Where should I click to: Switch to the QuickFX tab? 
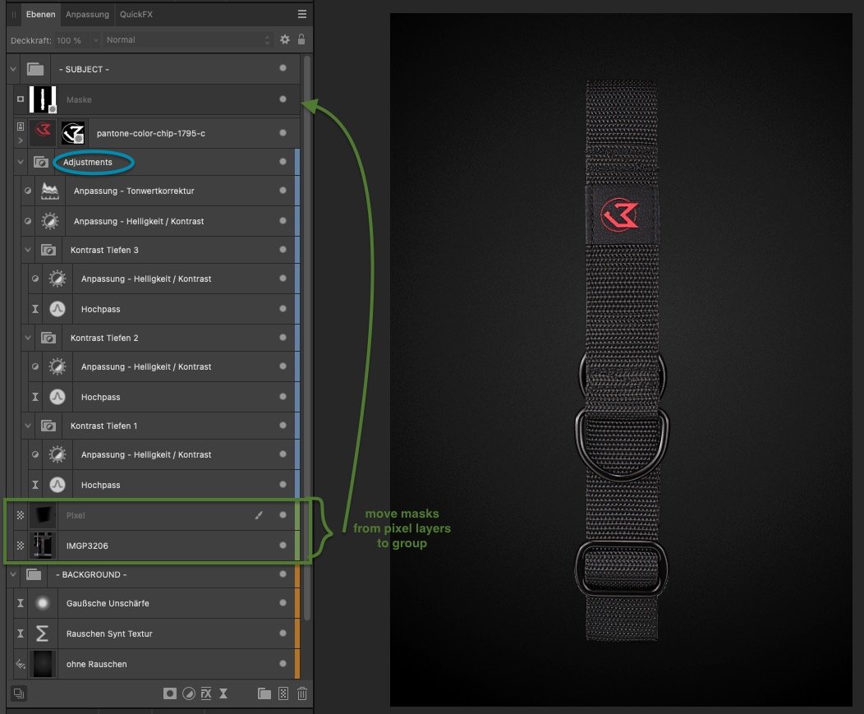click(136, 14)
